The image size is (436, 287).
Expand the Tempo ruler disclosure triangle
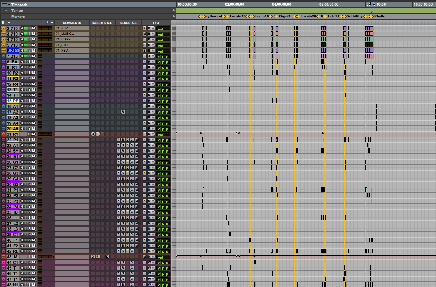coord(6,11)
